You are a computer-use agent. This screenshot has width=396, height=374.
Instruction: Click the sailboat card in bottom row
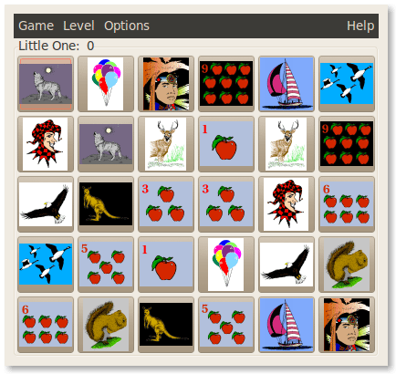click(x=287, y=325)
